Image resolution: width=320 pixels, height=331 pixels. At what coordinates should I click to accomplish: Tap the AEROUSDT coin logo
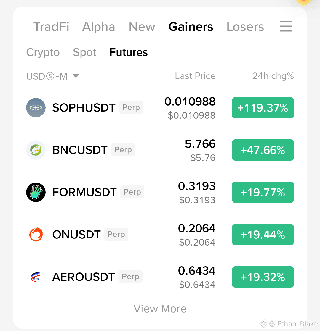36,277
